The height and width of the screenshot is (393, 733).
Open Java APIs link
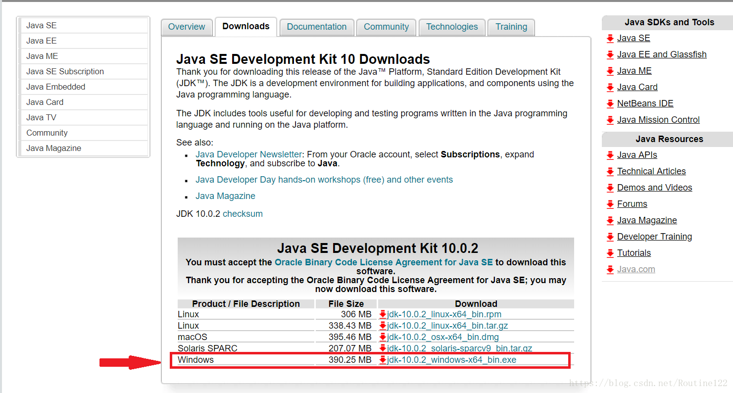coord(637,155)
